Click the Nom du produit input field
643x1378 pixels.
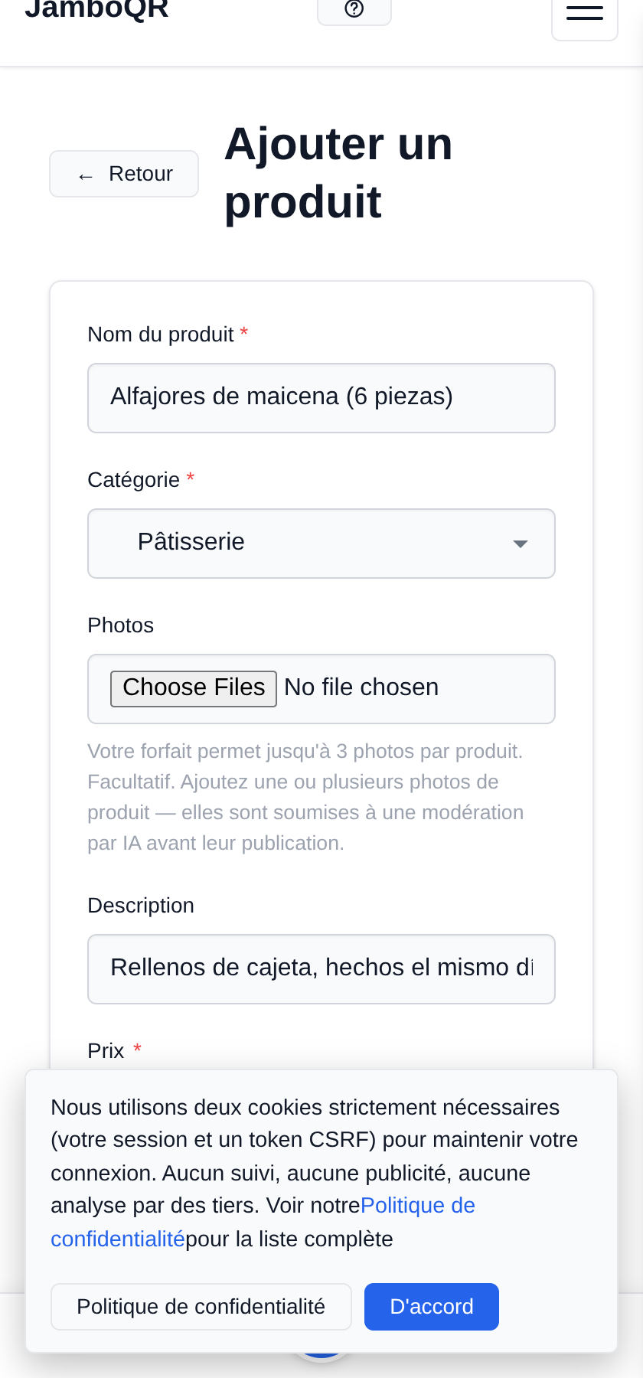(321, 398)
